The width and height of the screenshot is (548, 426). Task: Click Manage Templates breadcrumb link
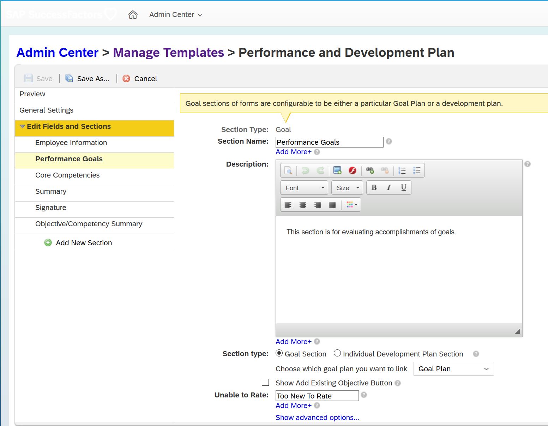(x=168, y=52)
